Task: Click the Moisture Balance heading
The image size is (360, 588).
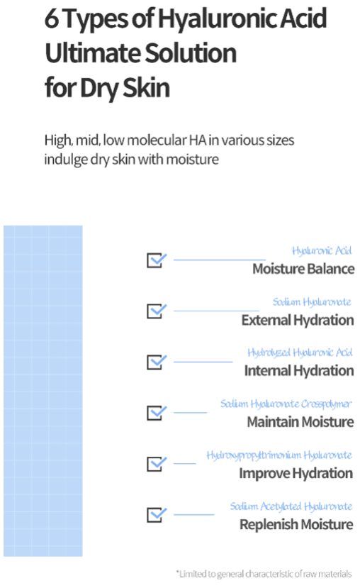Action: click(x=303, y=269)
